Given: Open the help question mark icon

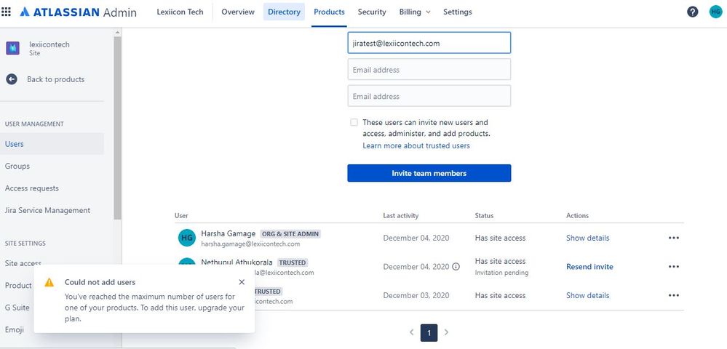Looking at the screenshot, I should tap(692, 12).
